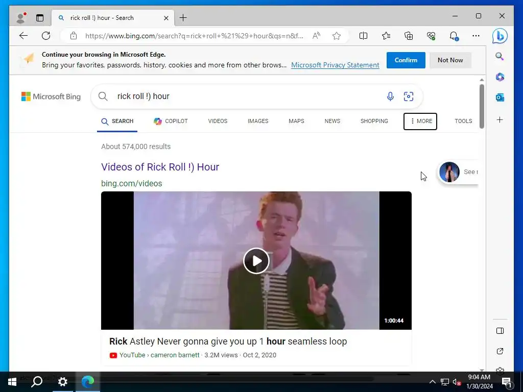Switch to the MAPS tab
The width and height of the screenshot is (523, 392).
click(296, 121)
